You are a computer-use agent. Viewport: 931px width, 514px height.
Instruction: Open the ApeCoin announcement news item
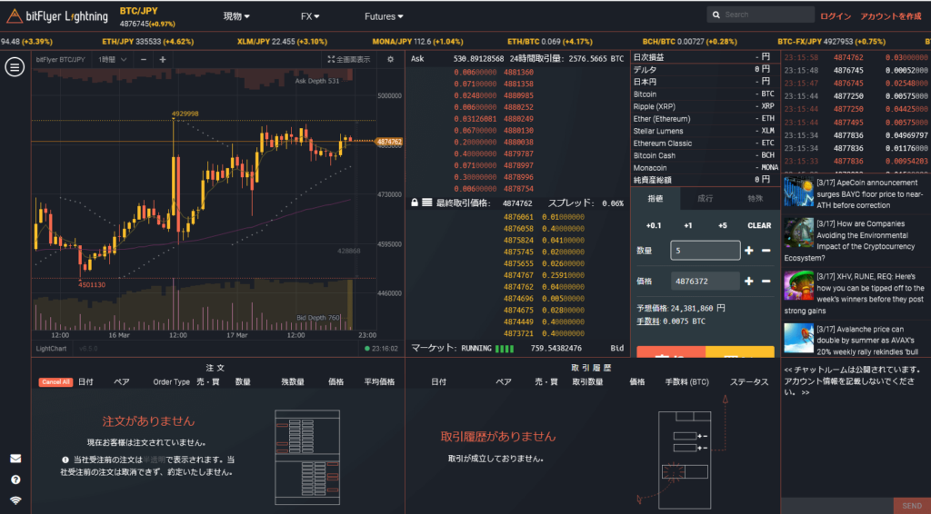coord(856,193)
